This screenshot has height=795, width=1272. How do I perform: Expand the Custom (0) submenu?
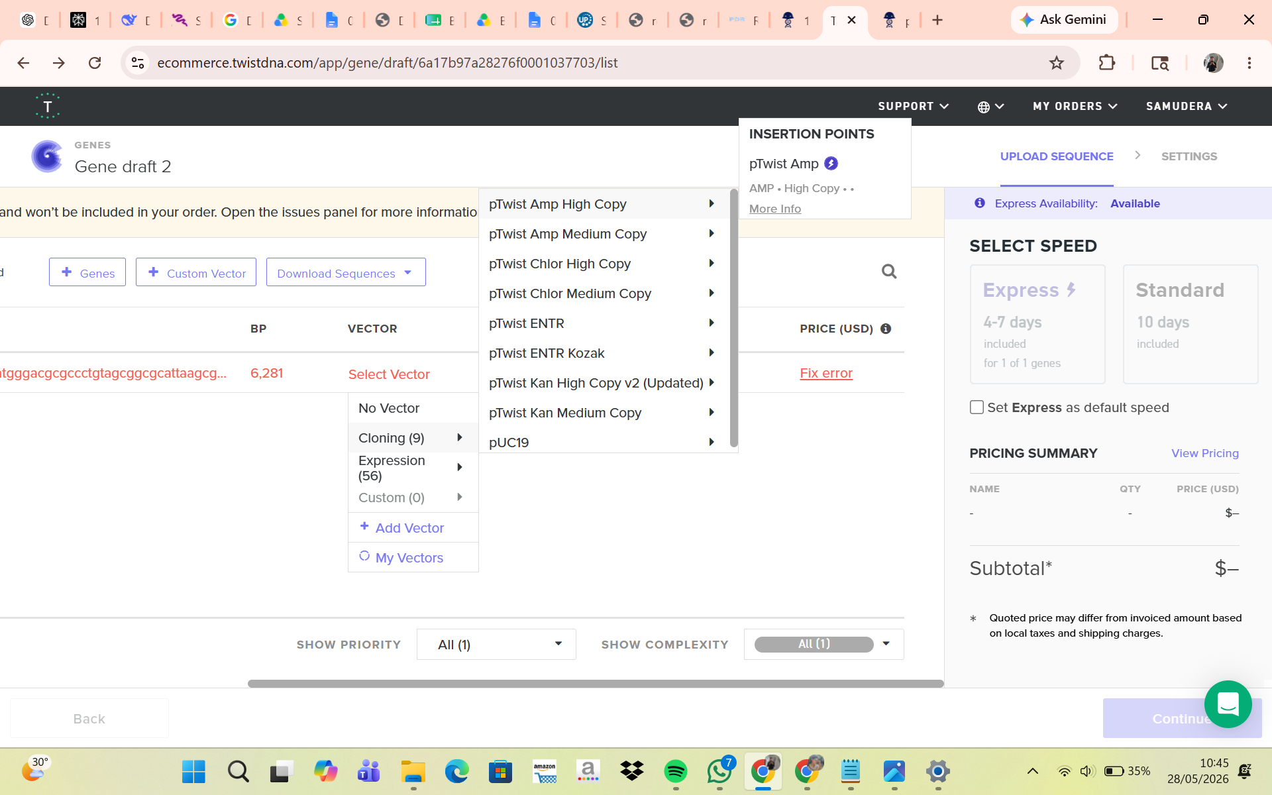[x=413, y=498]
